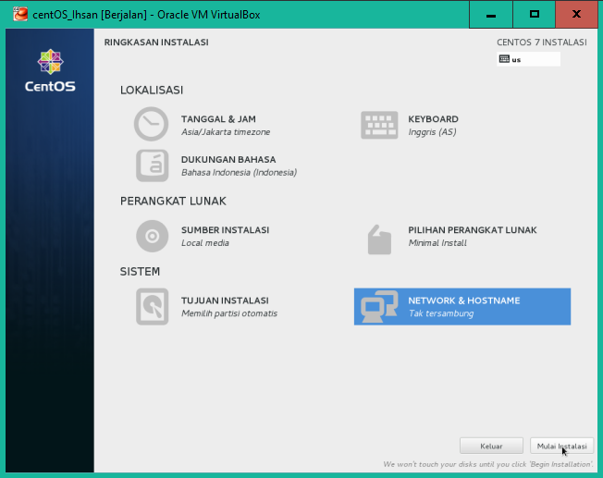Close the VirtualBox window
Viewport: 603px width, 478px height.
[x=576, y=15]
